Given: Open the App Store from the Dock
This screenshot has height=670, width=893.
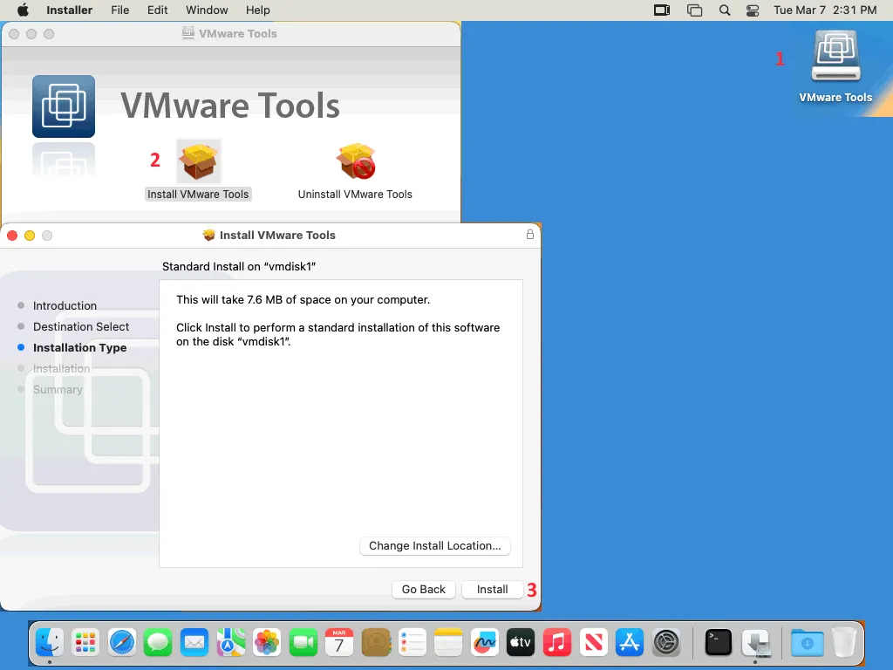Looking at the screenshot, I should click(x=629, y=643).
